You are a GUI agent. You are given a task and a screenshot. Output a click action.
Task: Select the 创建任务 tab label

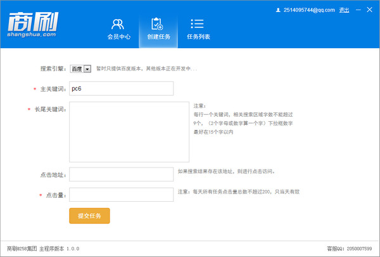click(158, 37)
